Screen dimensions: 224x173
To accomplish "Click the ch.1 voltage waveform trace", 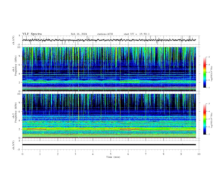I will click(x=109, y=40).
